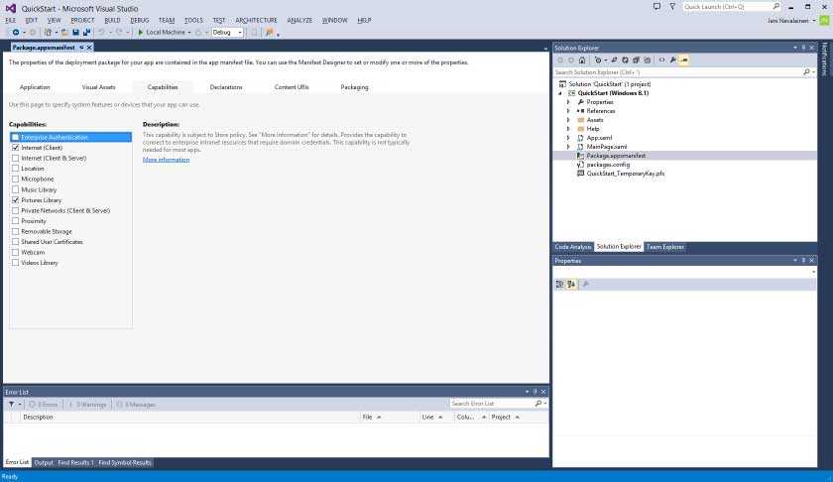The height and width of the screenshot is (482, 833).
Task: Click the Save All toolbar icon
Action: point(86,33)
